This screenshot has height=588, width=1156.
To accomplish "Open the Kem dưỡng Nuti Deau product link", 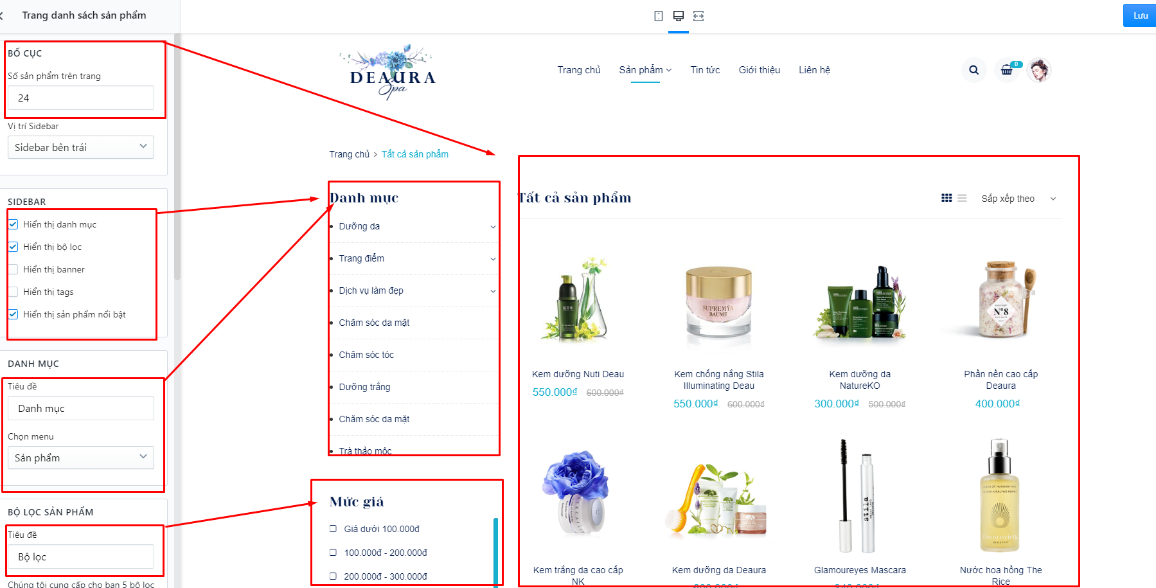I will tap(578, 374).
